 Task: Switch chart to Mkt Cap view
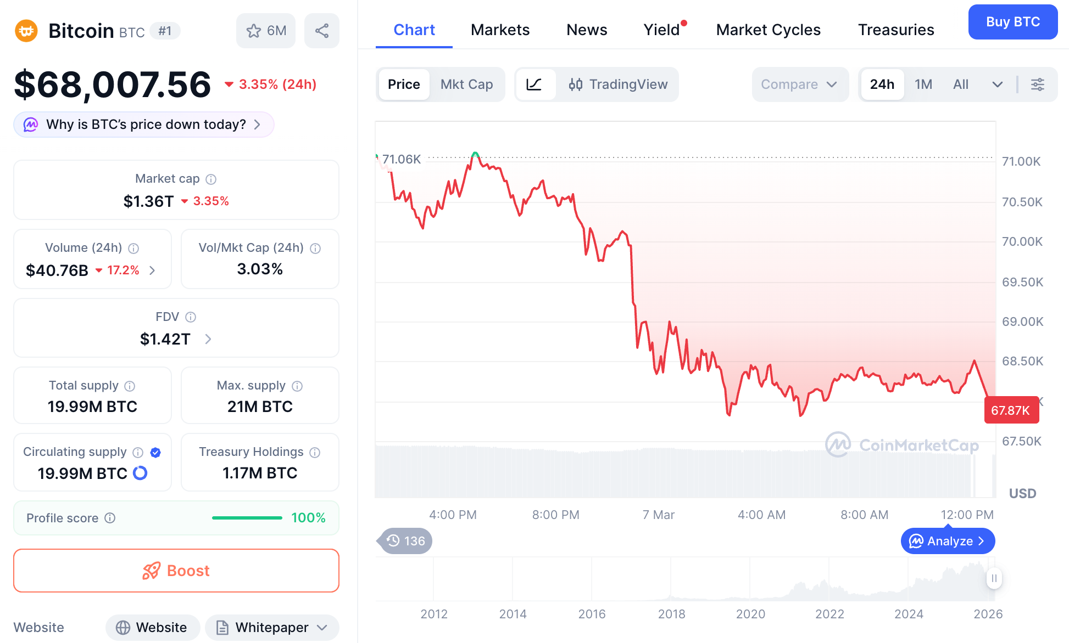tap(466, 84)
